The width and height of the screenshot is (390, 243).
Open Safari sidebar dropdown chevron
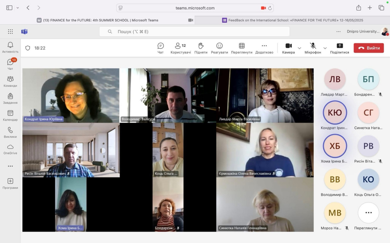click(18, 8)
